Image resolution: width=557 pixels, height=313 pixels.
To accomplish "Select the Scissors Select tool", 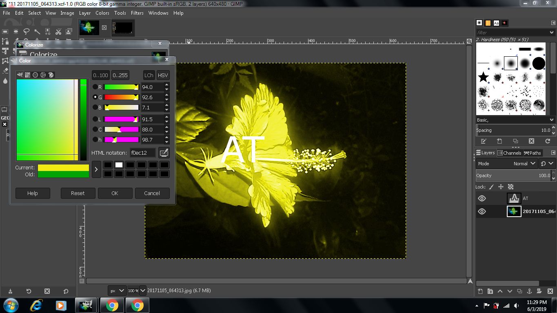I will (58, 31).
